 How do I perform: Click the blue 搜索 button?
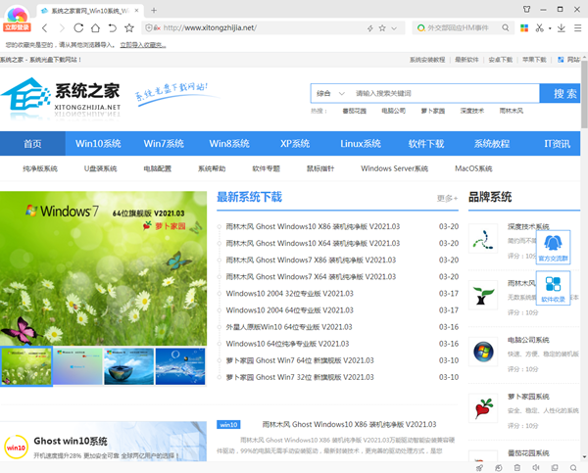click(x=560, y=93)
